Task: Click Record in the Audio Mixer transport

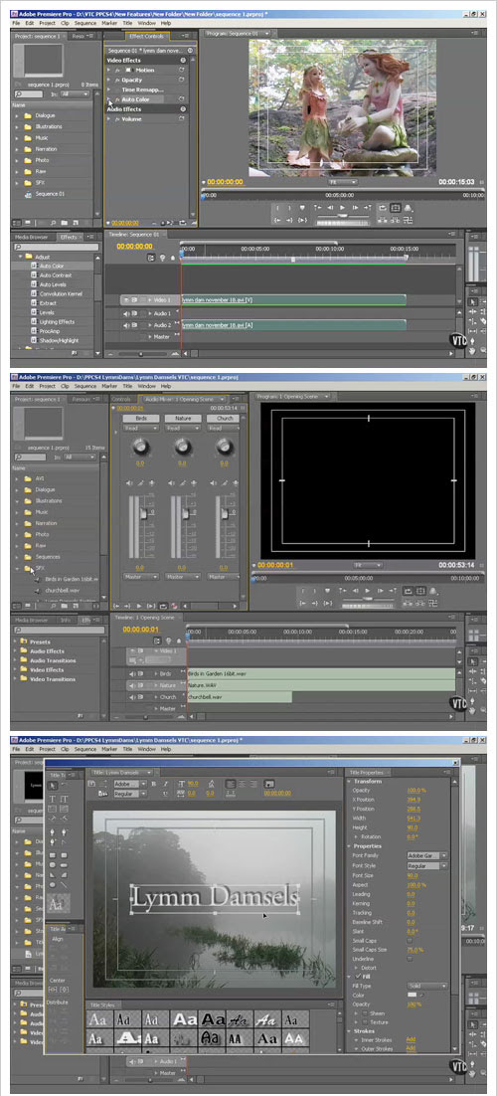Action: pos(173,606)
